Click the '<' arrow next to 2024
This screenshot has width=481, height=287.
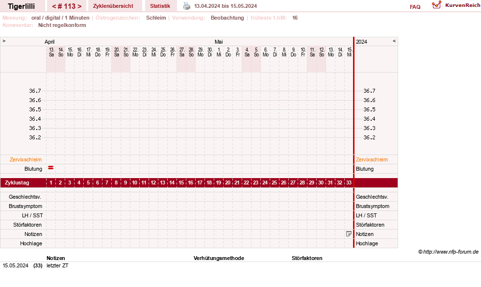click(394, 41)
